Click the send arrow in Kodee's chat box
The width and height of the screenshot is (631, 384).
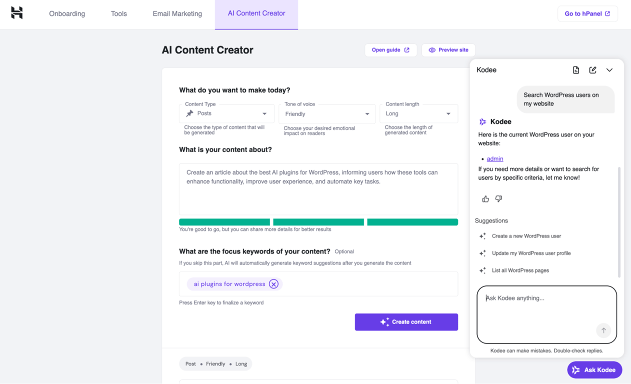603,330
